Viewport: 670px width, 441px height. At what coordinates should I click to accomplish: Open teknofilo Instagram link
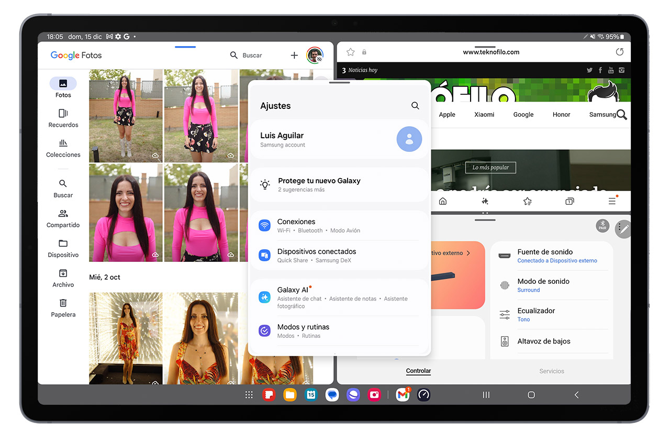tap(622, 70)
